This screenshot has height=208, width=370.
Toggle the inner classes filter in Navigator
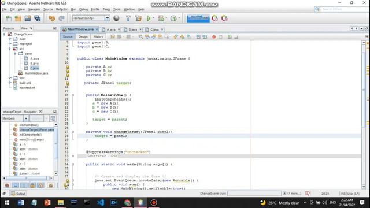point(40,185)
